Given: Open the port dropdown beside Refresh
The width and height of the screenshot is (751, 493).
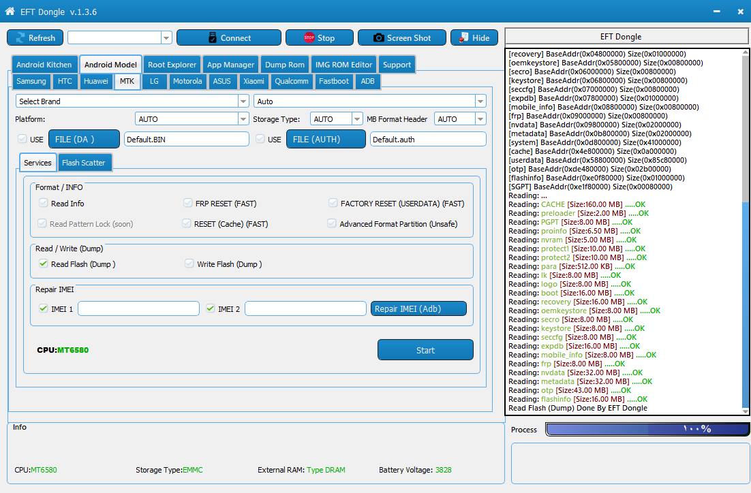Looking at the screenshot, I should [x=166, y=38].
